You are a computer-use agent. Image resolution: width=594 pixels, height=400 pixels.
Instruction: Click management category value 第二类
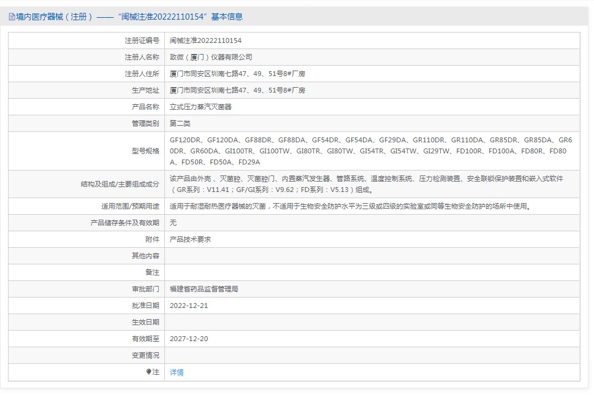pyautogui.click(x=180, y=123)
